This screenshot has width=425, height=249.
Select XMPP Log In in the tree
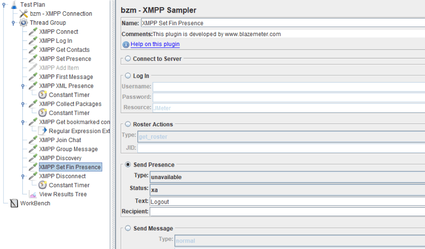click(x=56, y=41)
